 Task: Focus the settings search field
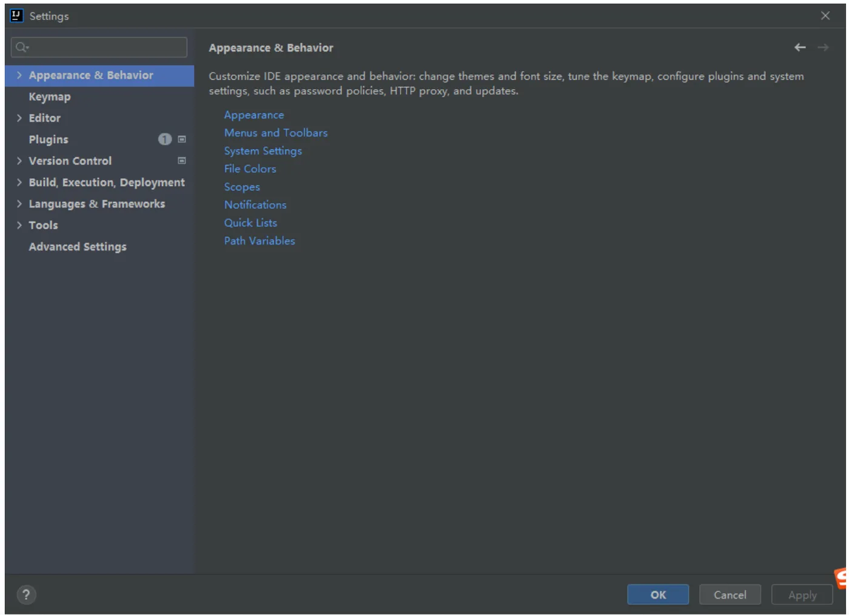(x=99, y=47)
